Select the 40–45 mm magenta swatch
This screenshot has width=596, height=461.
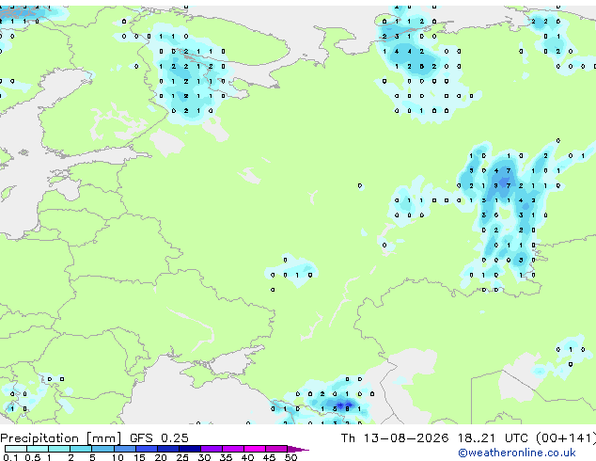[255, 449]
